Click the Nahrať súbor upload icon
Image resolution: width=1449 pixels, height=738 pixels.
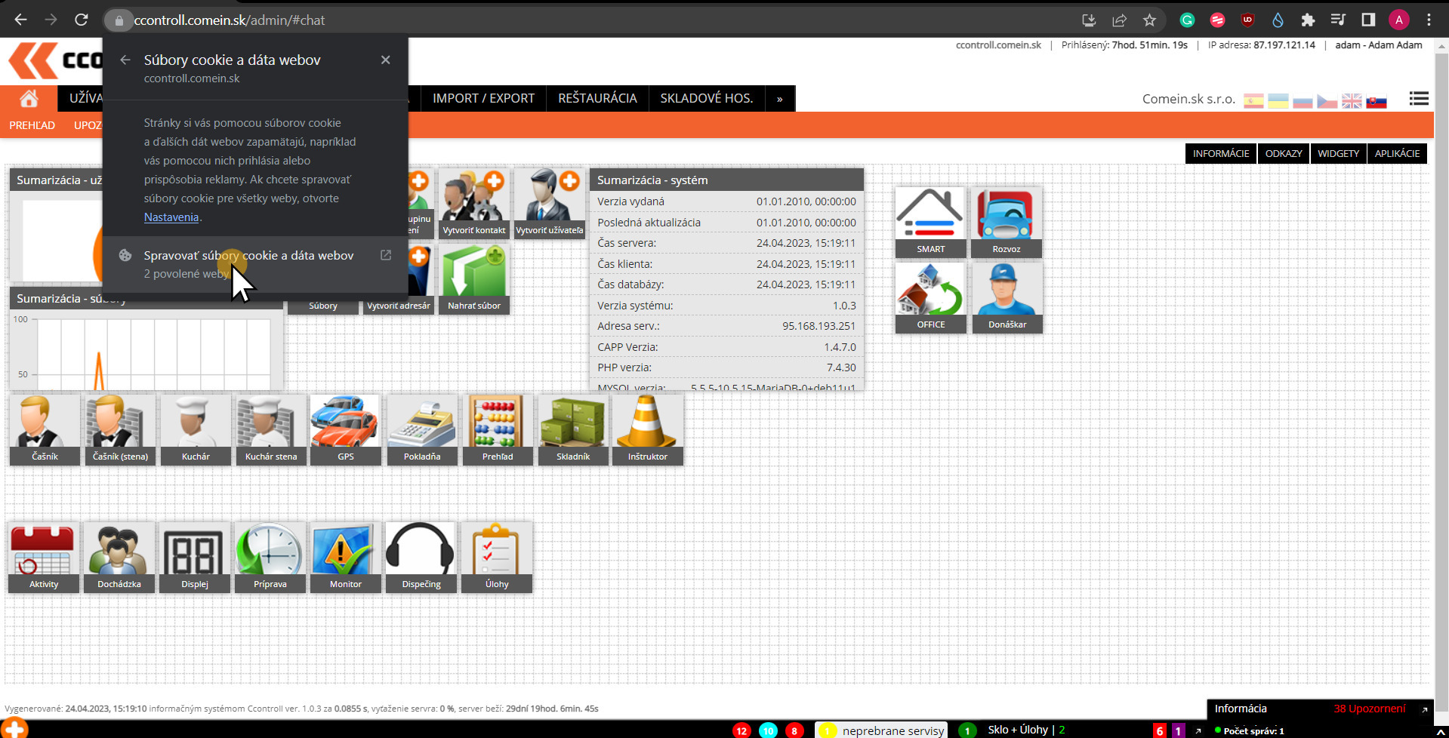[473, 278]
